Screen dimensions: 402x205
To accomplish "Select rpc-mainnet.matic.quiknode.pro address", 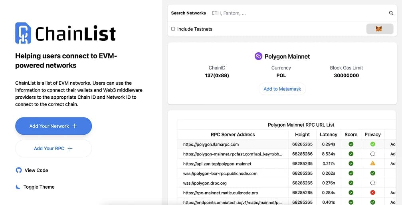I will coord(220,193).
